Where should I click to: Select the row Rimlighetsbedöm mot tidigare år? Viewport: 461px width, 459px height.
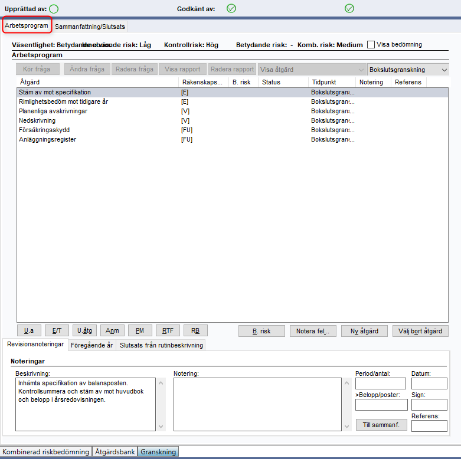coord(232,101)
